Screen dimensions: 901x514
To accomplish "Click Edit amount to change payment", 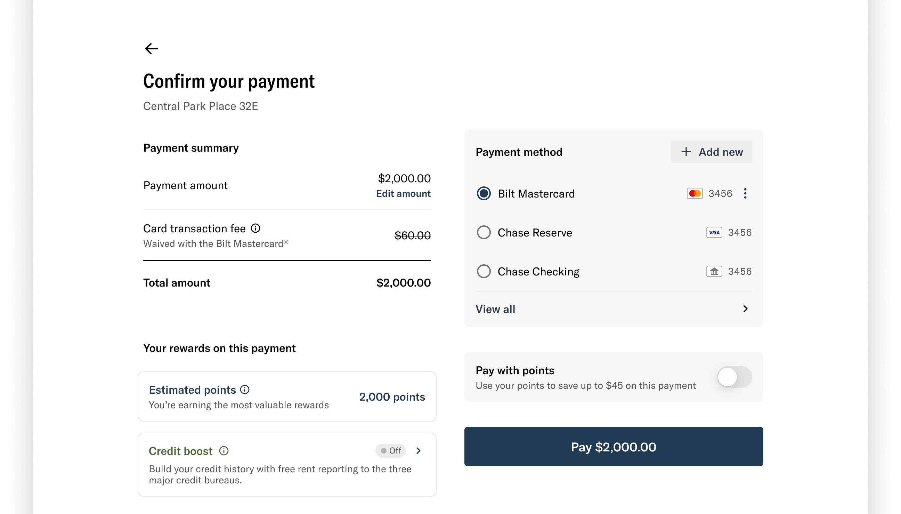I will point(403,193).
